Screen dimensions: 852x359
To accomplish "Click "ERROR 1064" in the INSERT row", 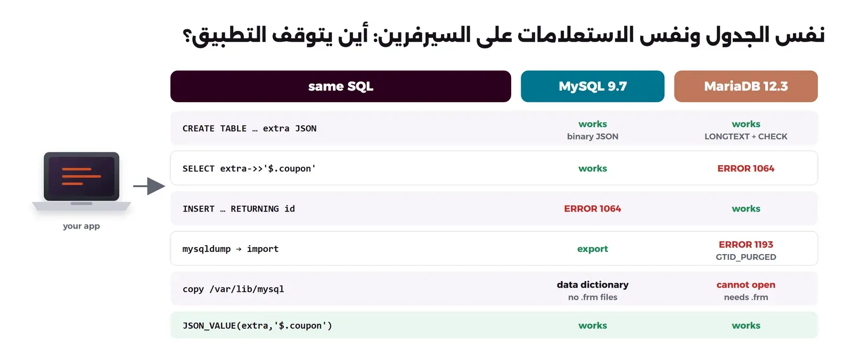I will coord(593,209).
